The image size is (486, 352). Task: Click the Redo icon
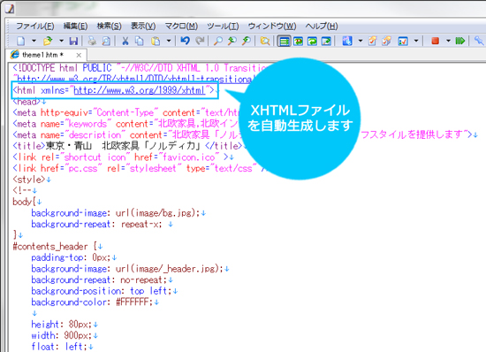click(x=200, y=41)
